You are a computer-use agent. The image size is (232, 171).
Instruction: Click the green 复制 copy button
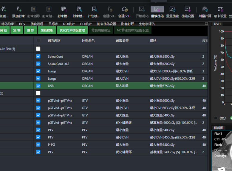pos(17,30)
